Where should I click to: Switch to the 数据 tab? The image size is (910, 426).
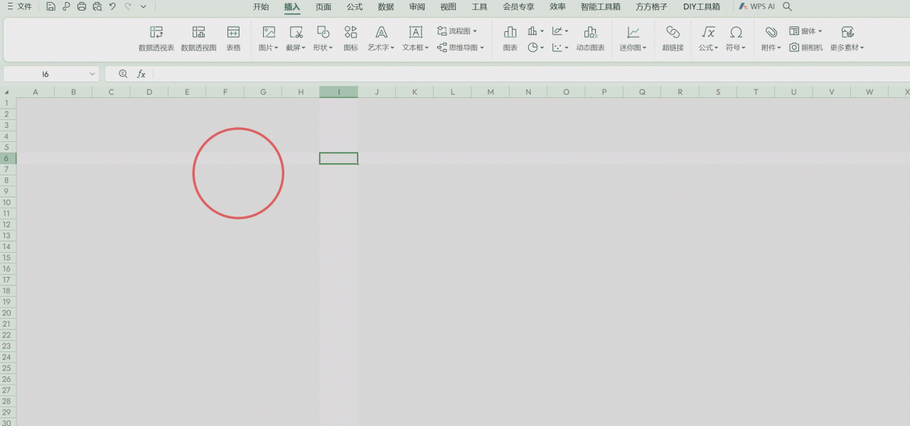click(386, 7)
